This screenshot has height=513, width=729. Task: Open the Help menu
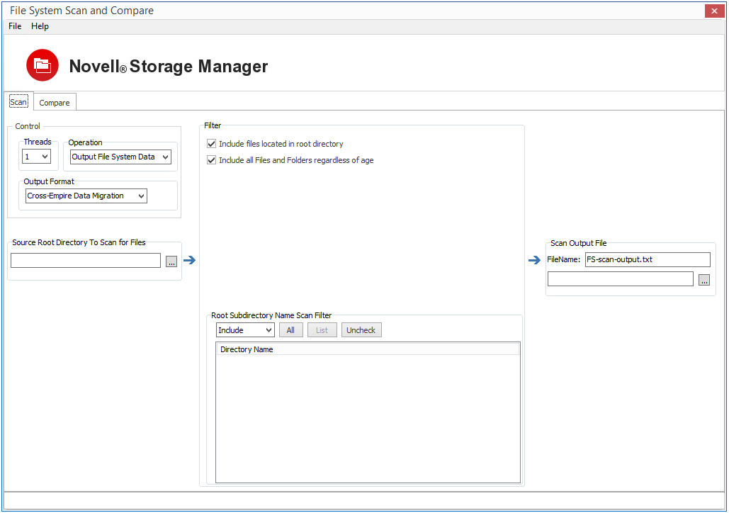(40, 26)
